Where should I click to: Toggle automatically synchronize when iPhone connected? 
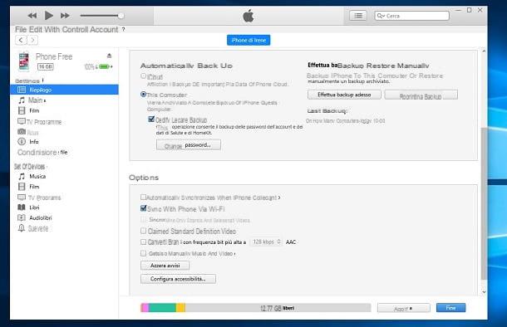pyautogui.click(x=143, y=197)
